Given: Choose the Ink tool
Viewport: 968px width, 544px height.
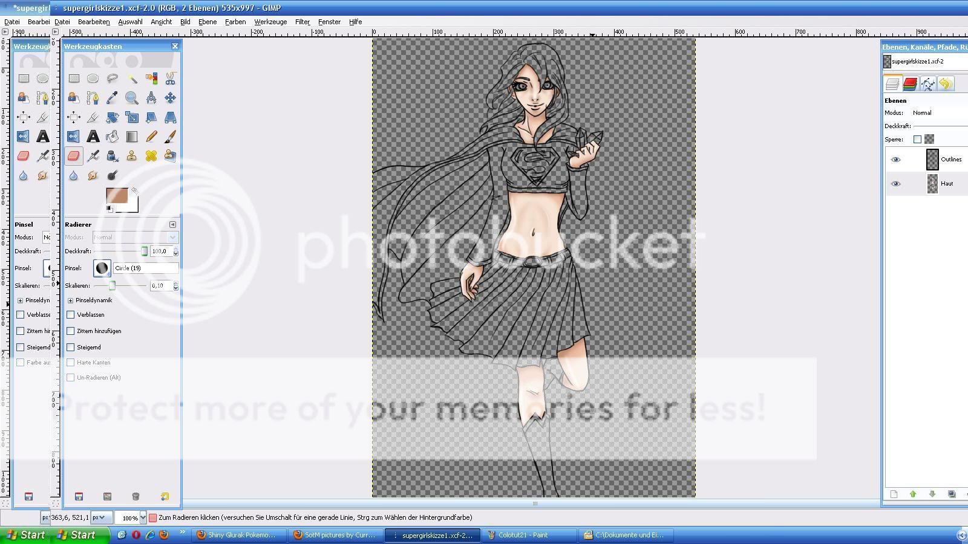Looking at the screenshot, I should click(112, 156).
